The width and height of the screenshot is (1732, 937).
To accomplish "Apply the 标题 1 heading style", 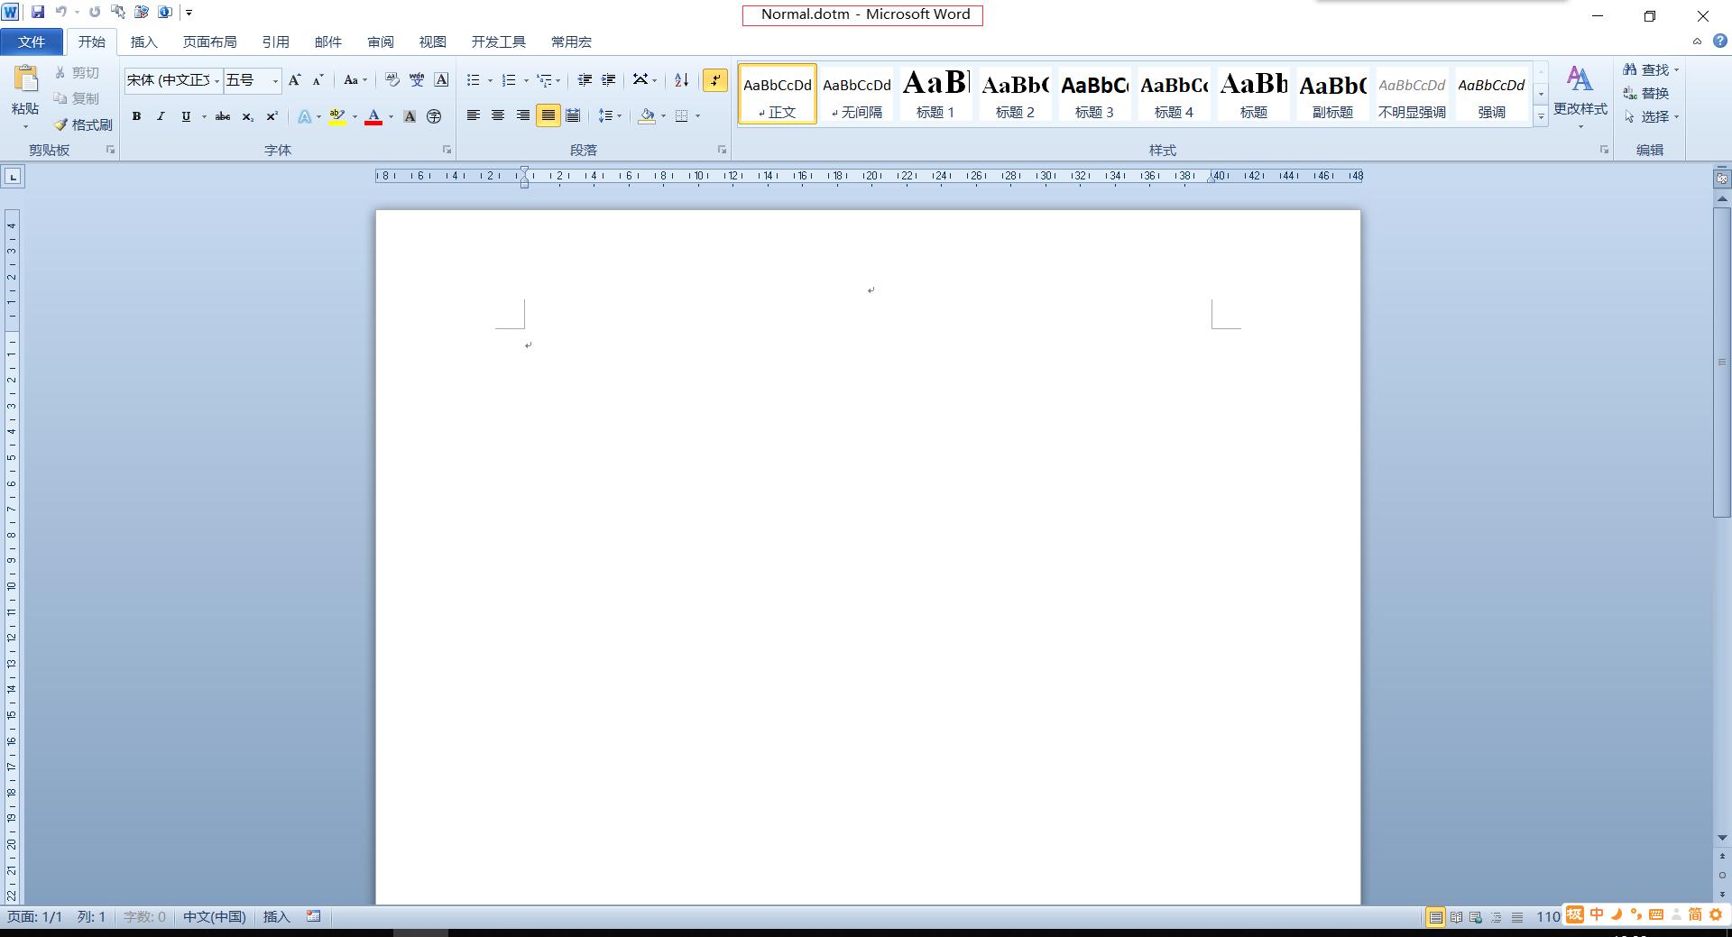I will coord(935,94).
